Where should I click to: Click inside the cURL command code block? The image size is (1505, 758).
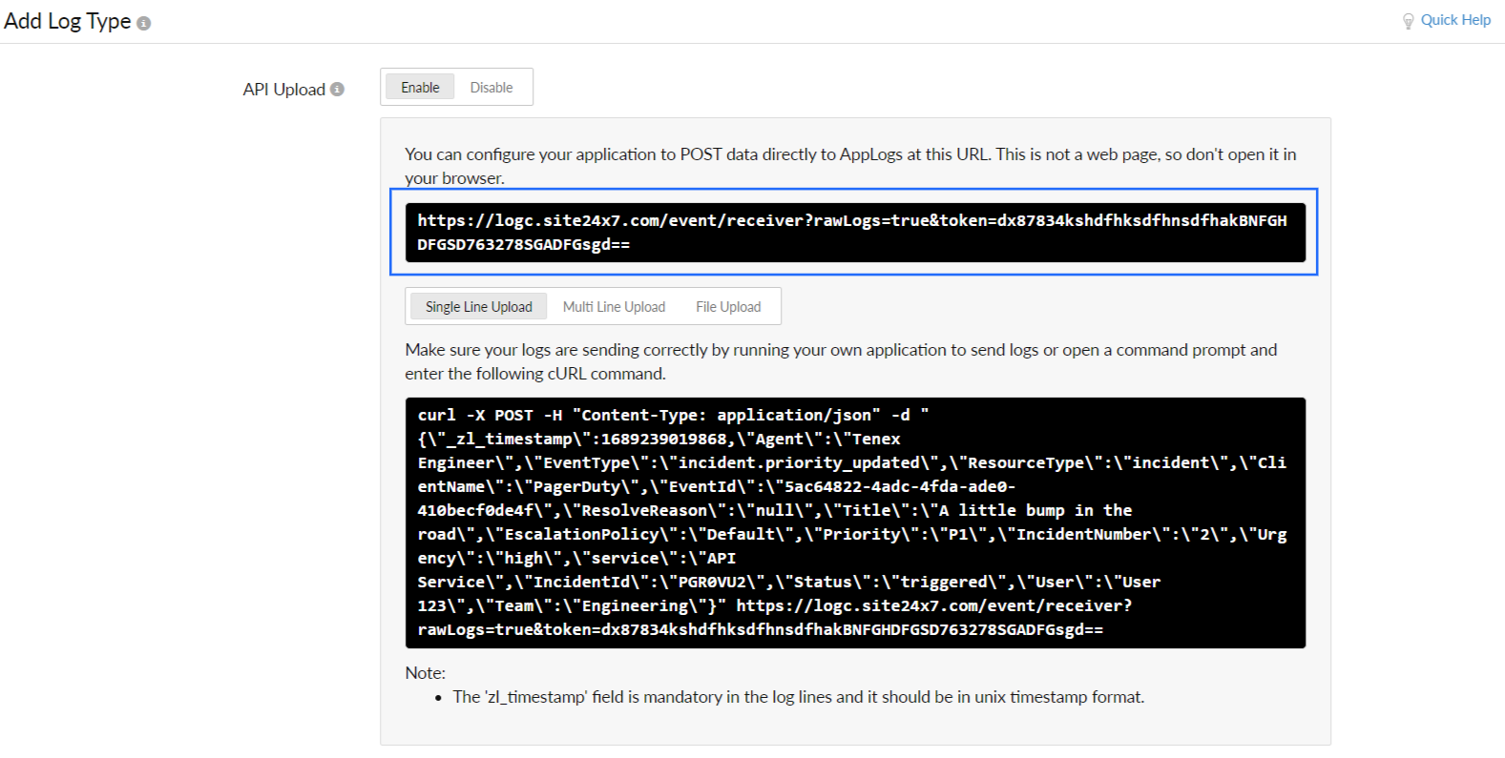[854, 522]
